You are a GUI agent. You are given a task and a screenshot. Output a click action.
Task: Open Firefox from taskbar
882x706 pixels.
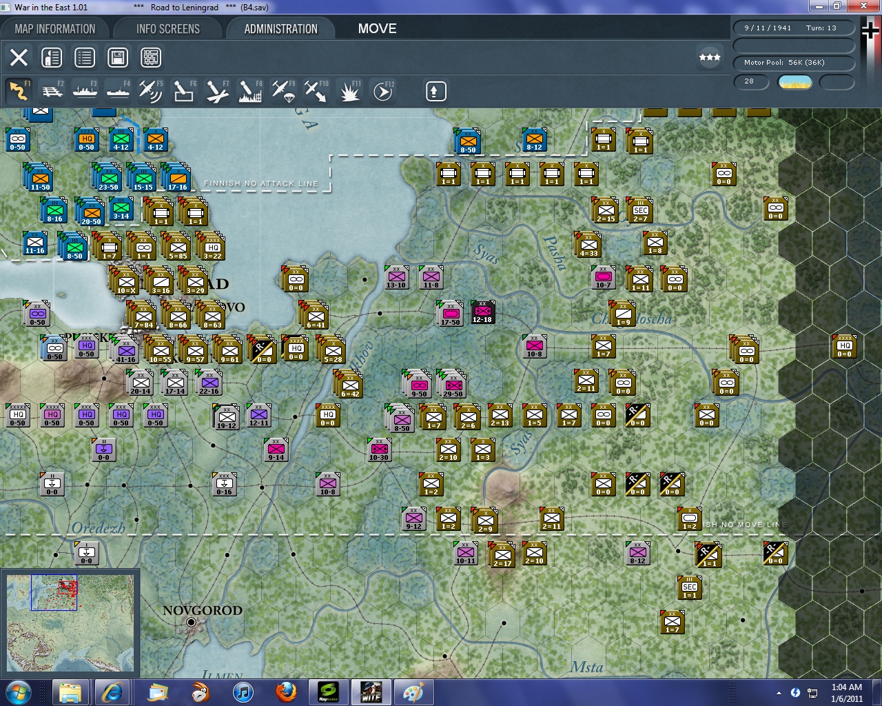point(285,692)
